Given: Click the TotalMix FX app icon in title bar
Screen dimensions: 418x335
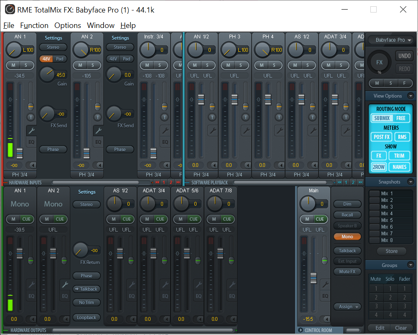Looking at the screenshot, I should coord(10,10).
